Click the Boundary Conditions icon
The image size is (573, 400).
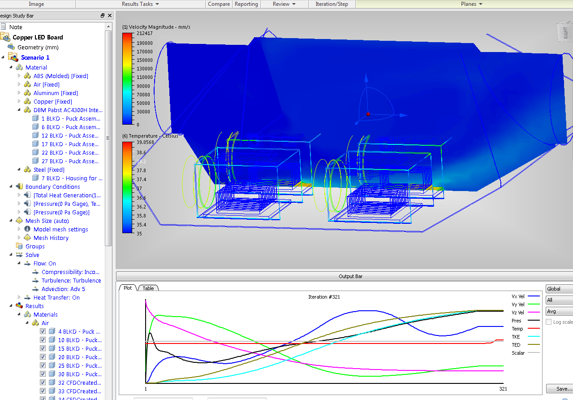[x=18, y=187]
